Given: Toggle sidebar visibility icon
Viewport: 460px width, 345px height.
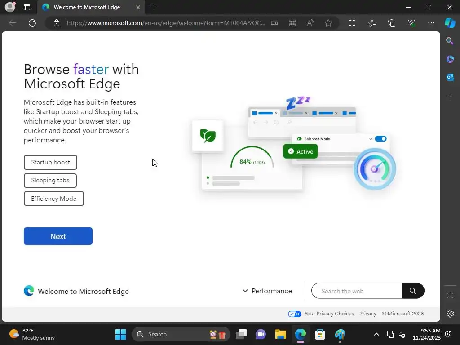Looking at the screenshot, I should 450,296.
